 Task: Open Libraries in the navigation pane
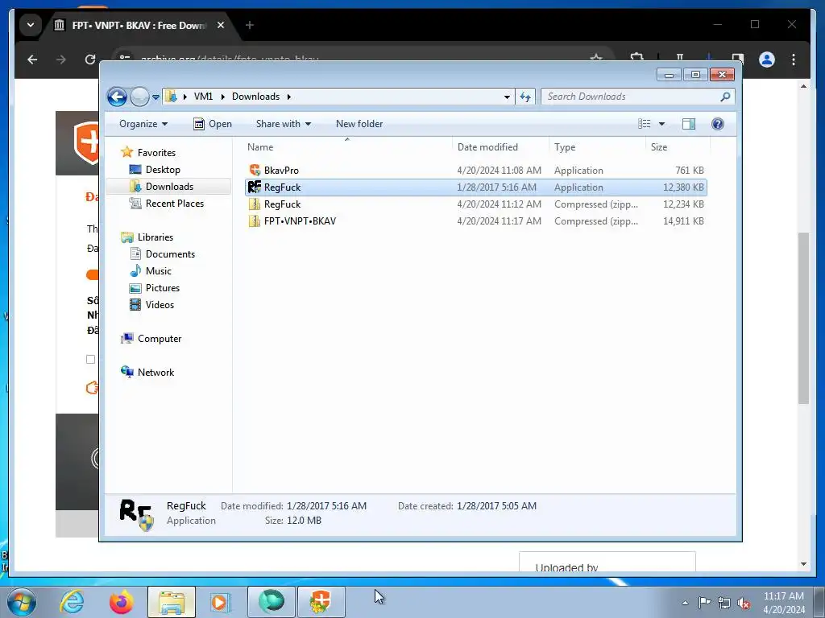coord(155,237)
